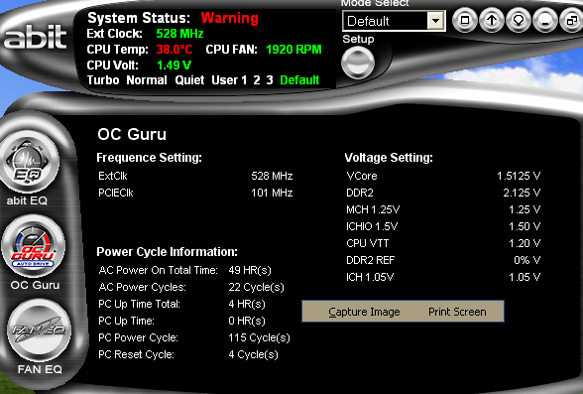Click the PC Up Time Total label
This screenshot has height=394, width=583.
tap(139, 304)
